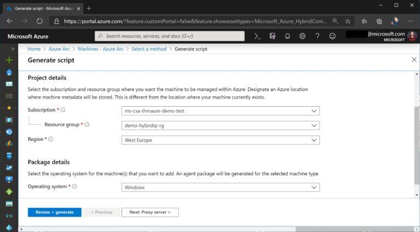Go to Select a method breadcrumb
420x232 pixels.
(x=149, y=49)
